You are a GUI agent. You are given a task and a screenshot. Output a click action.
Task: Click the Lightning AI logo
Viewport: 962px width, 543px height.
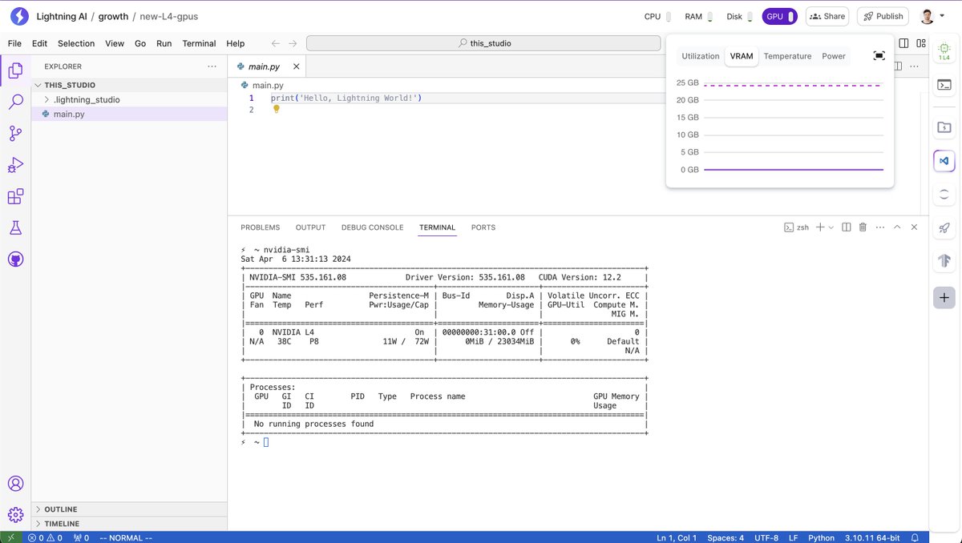20,16
